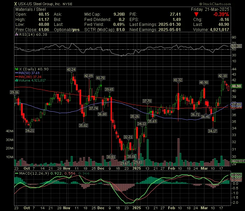
Task: Click the Prev Close value 41.06
Action: coord(44,30)
